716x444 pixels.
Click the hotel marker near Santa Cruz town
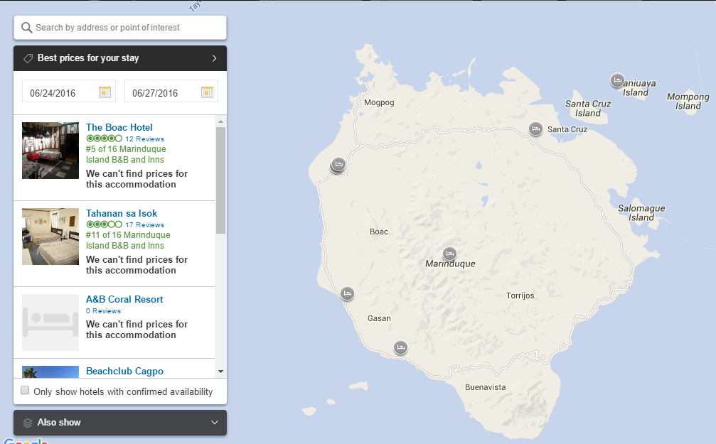(535, 129)
